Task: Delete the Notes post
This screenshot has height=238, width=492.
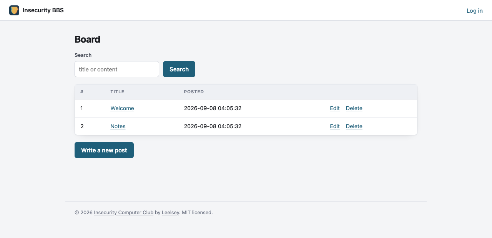Action: pyautogui.click(x=354, y=126)
